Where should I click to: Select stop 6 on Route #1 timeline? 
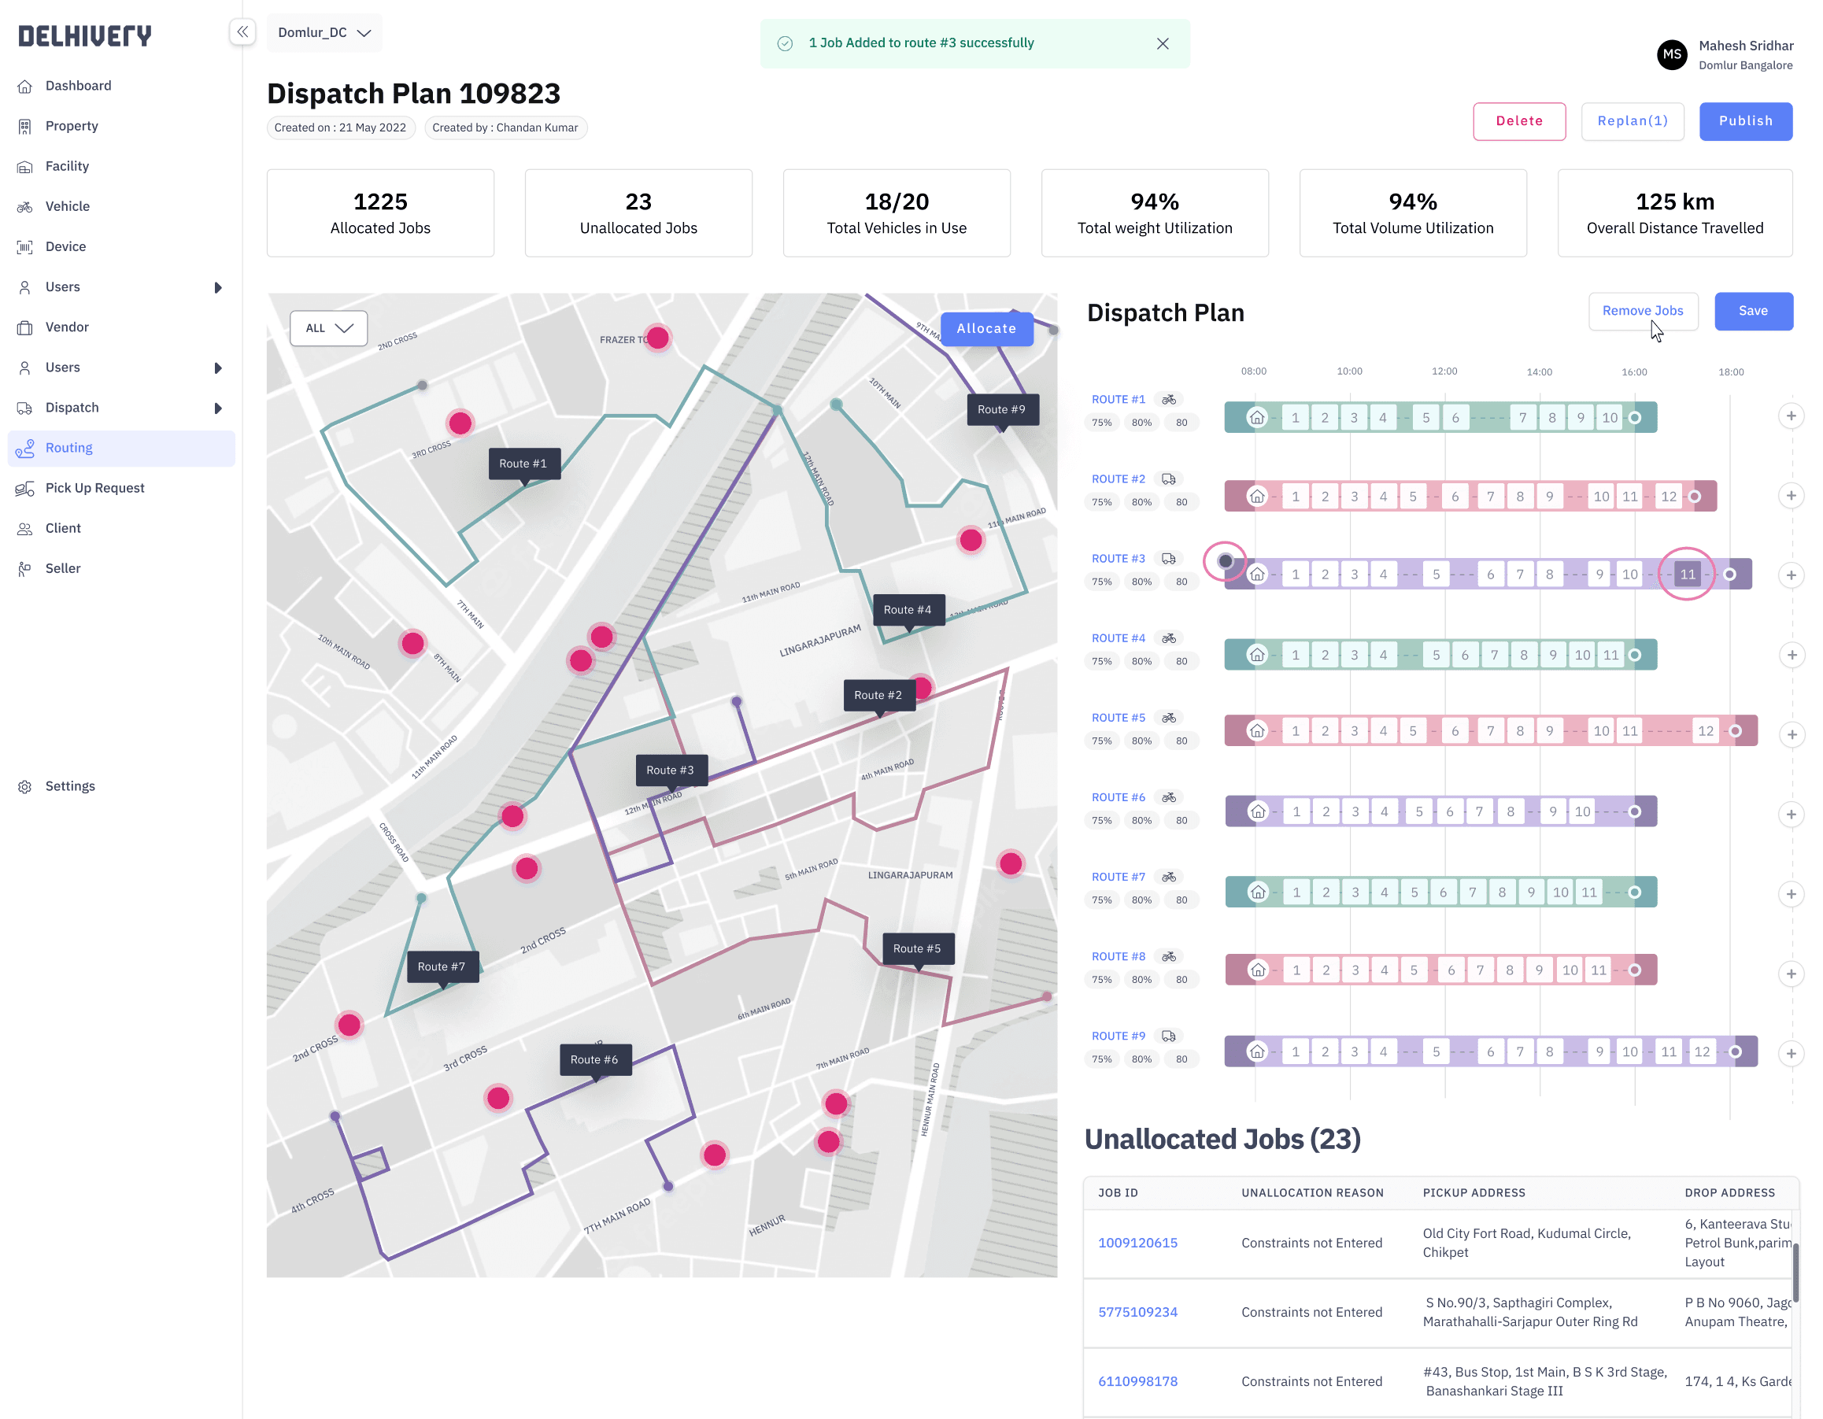[x=1455, y=417]
